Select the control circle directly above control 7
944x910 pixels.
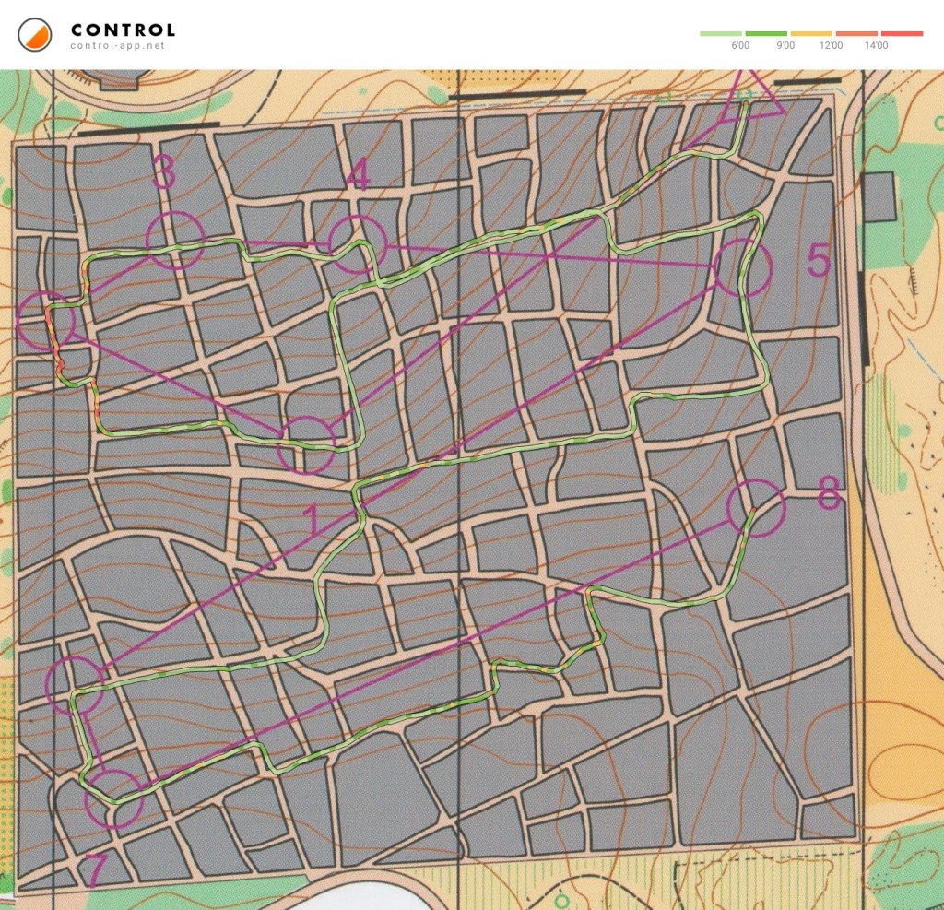click(75, 686)
